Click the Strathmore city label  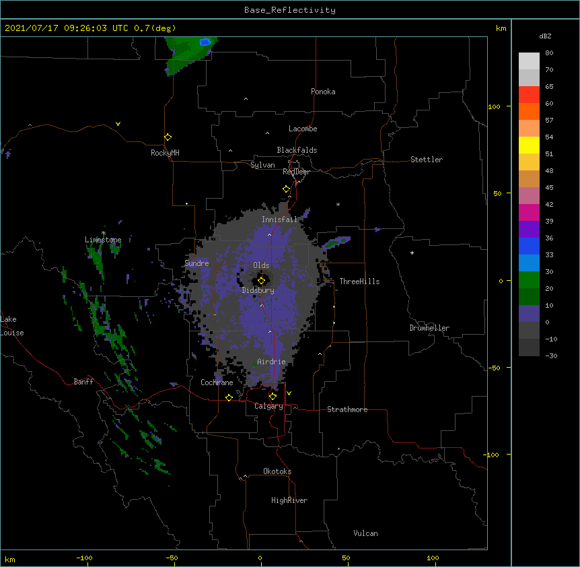click(347, 409)
